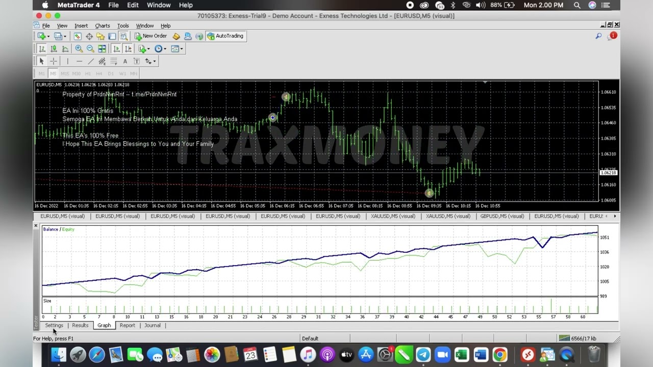Switch timeframe to M15
Image resolution: width=653 pixels, height=367 pixels.
(65, 73)
